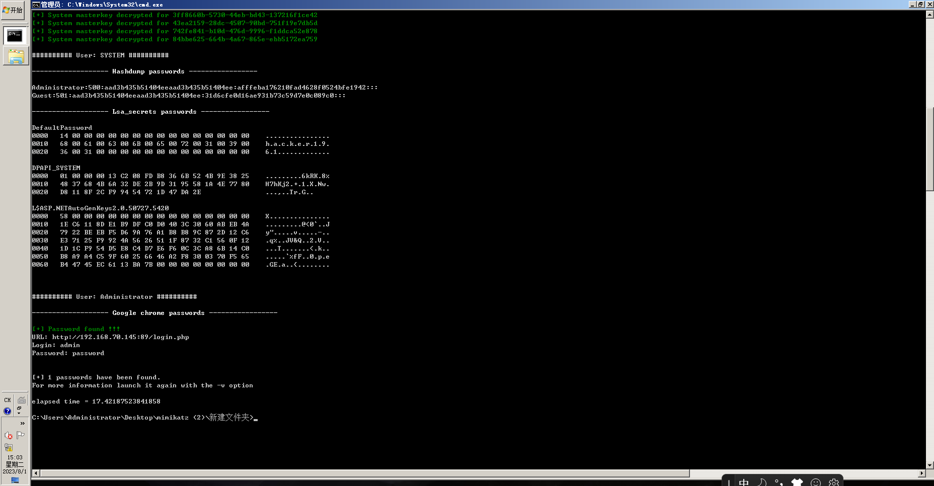Open the emoji smiley icon on the IME bar
Screen dimensions: 934x486
click(816, 482)
